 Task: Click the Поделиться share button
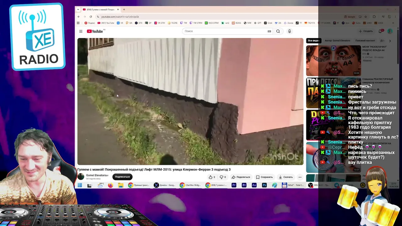tap(241, 177)
